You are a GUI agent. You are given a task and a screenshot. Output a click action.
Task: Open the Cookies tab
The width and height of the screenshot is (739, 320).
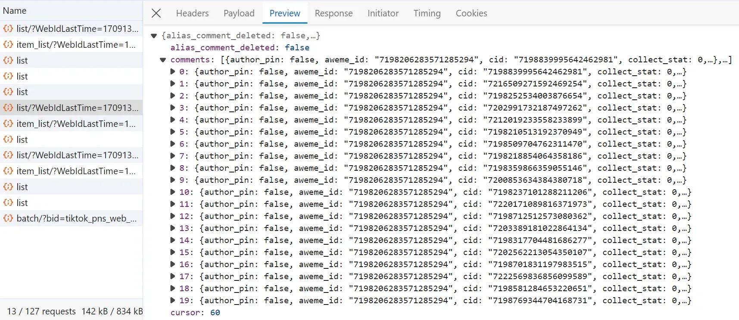[x=471, y=13]
